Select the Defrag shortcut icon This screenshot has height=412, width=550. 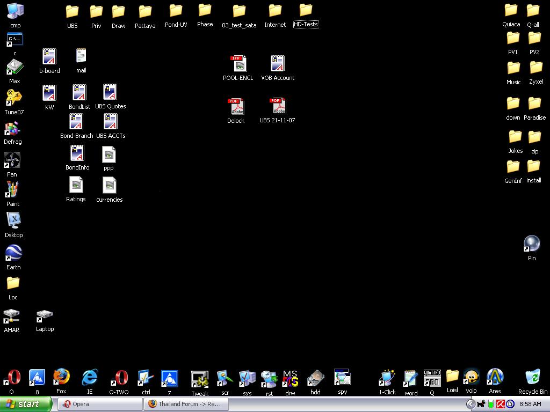coord(12,129)
